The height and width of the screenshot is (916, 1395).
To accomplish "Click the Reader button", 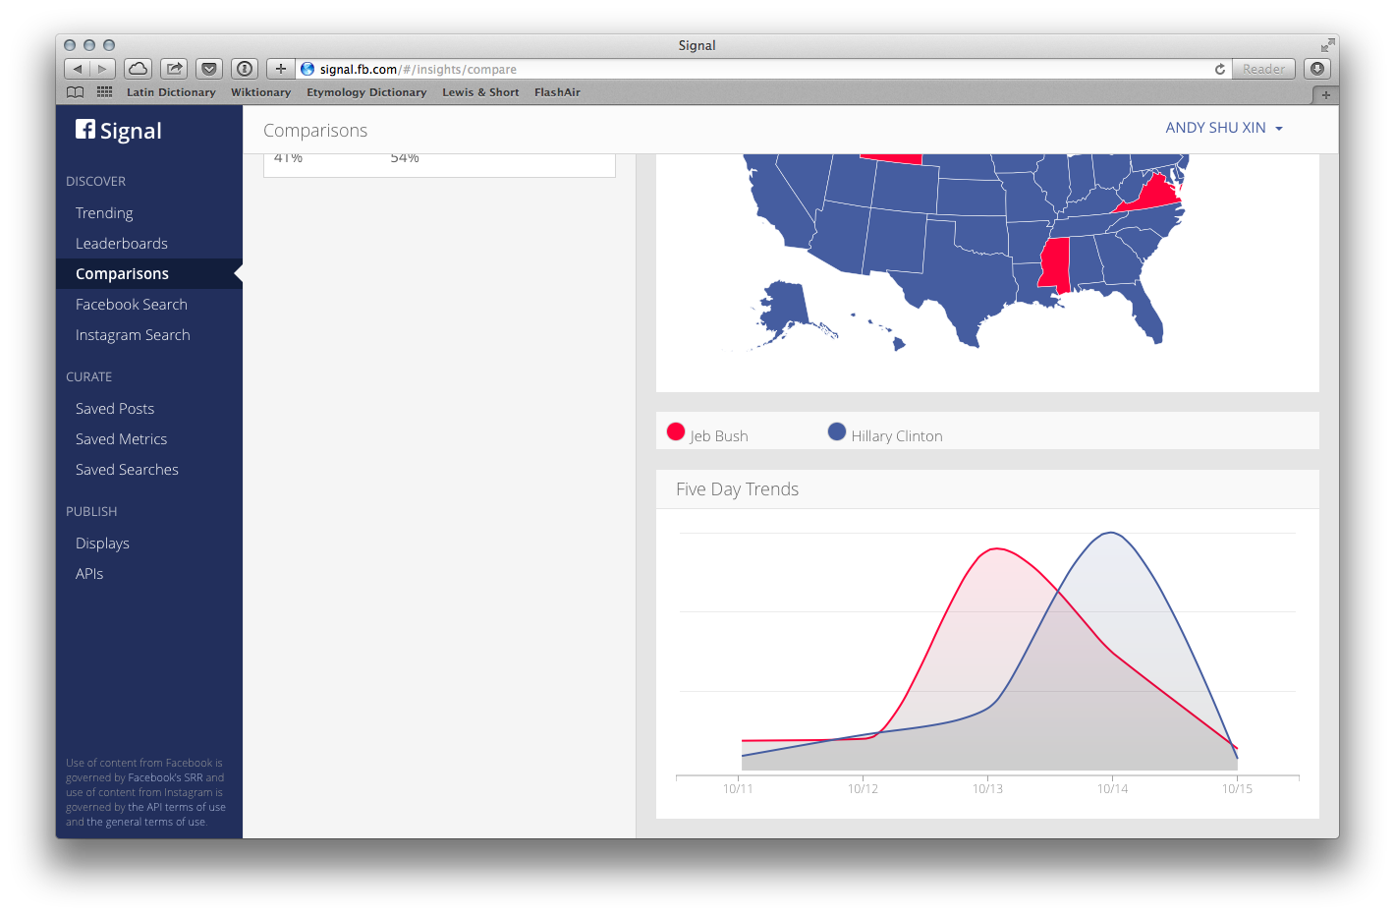I will tap(1263, 69).
